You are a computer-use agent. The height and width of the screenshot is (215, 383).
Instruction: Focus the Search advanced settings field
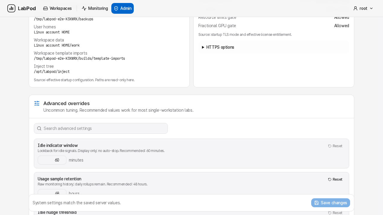(x=101, y=128)
